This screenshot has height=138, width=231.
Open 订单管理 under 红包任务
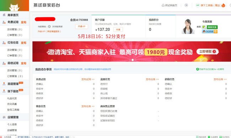15,56
